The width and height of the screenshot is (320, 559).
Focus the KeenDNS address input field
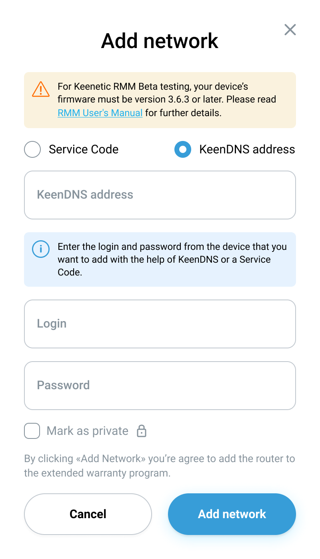pyautogui.click(x=160, y=195)
